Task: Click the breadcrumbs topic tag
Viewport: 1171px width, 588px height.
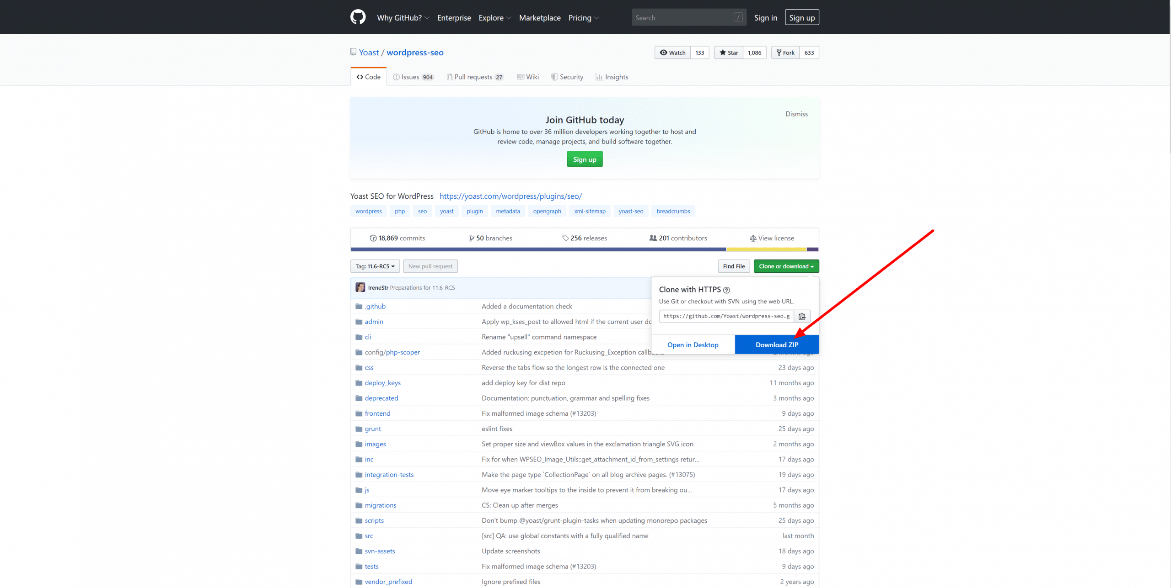Action: tap(673, 211)
